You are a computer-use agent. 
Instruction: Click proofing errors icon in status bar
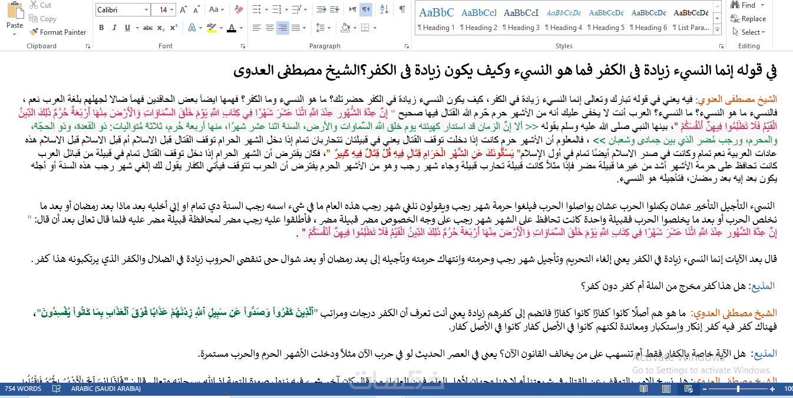(x=57, y=389)
